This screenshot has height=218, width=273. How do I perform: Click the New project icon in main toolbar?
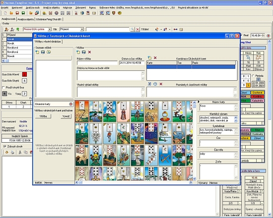click(x=5, y=13)
